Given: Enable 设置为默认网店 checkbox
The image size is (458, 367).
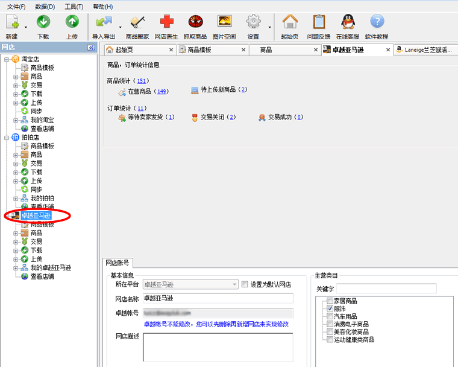Looking at the screenshot, I should pyautogui.click(x=245, y=284).
